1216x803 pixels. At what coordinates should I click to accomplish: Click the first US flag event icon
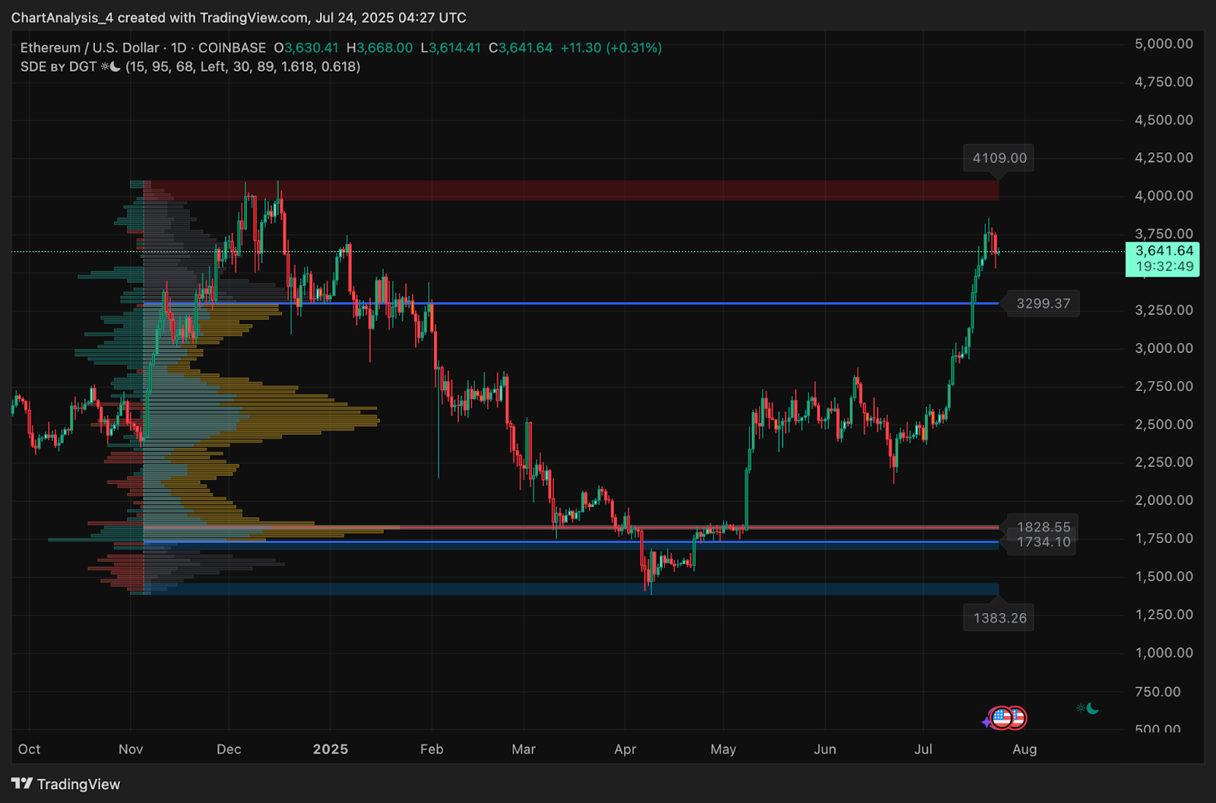1002,717
